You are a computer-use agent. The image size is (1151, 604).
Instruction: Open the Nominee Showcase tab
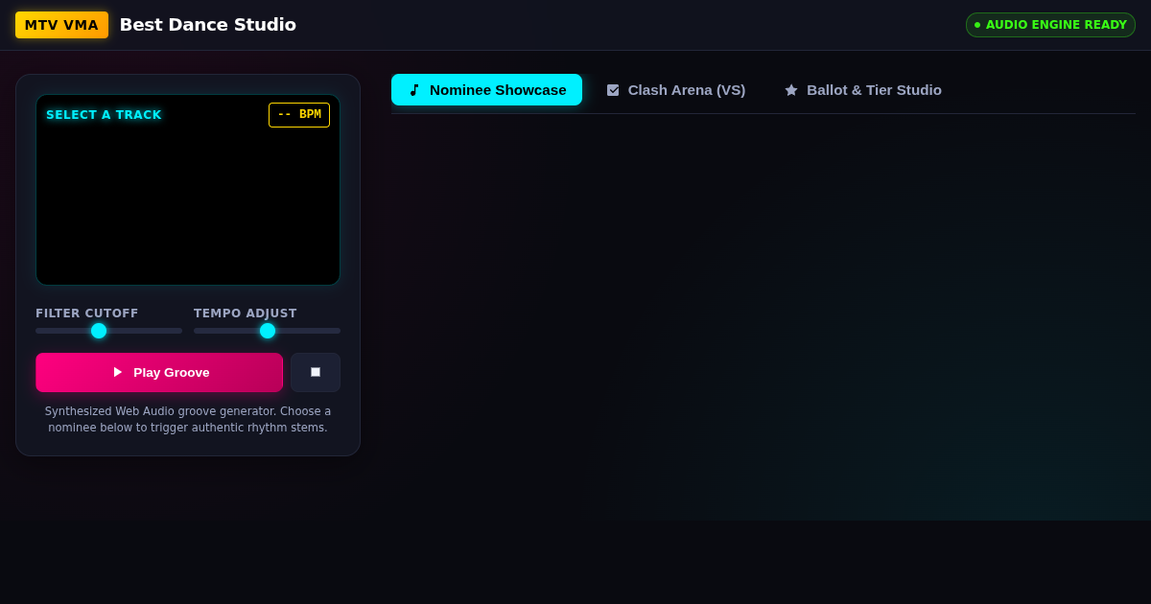(x=486, y=89)
